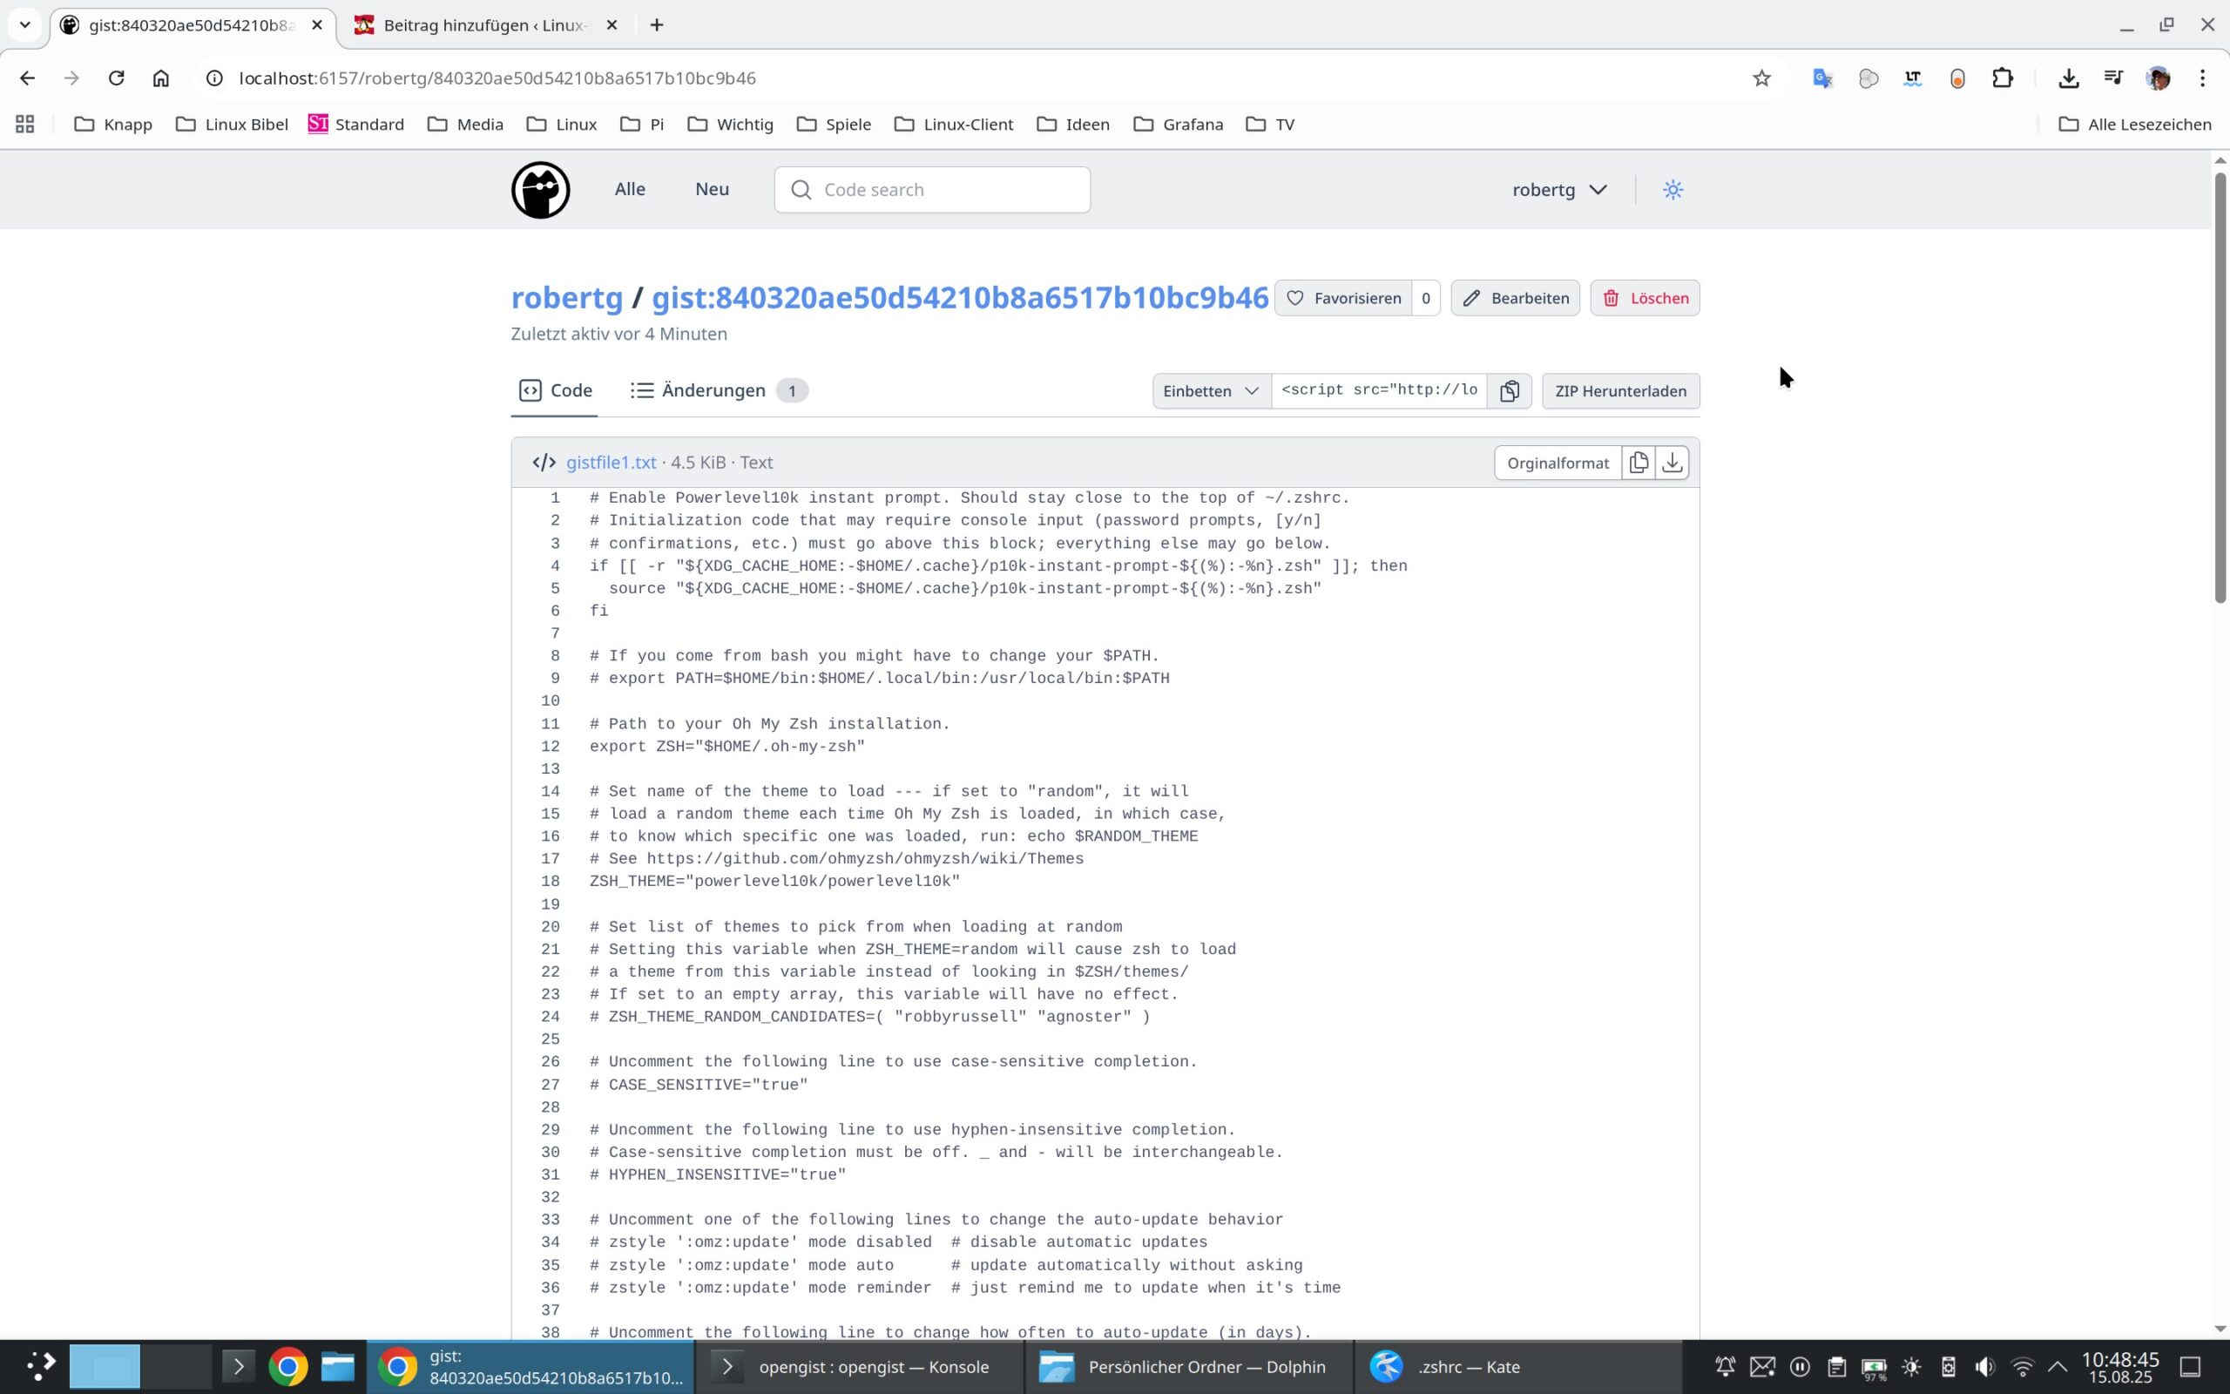Show favorites count badge 0

coord(1425,298)
